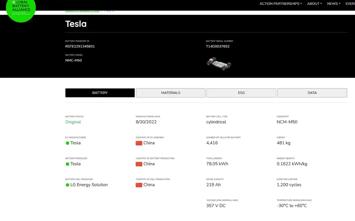This screenshot has height=221, width=355.
Task: Select the Battery tab
Action: coord(100,93)
